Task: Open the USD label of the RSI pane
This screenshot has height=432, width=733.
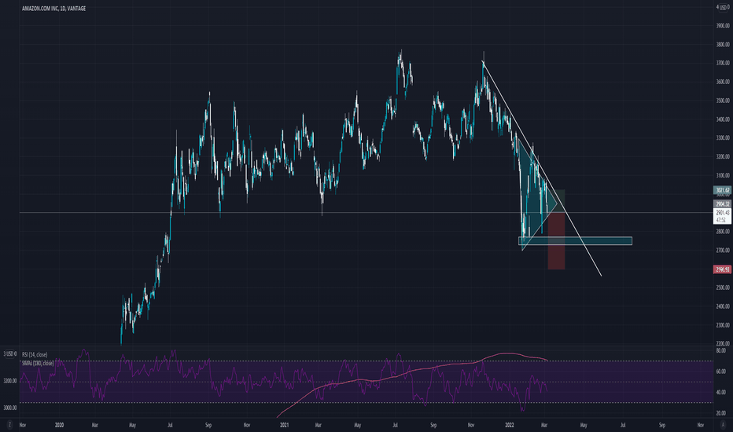Action: 9,354
